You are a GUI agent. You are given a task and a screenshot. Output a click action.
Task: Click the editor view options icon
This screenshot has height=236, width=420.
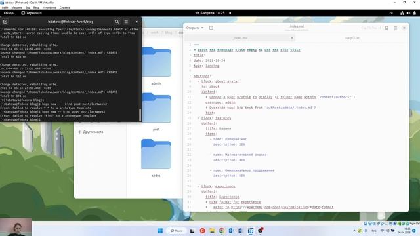pyautogui.click(x=387, y=28)
